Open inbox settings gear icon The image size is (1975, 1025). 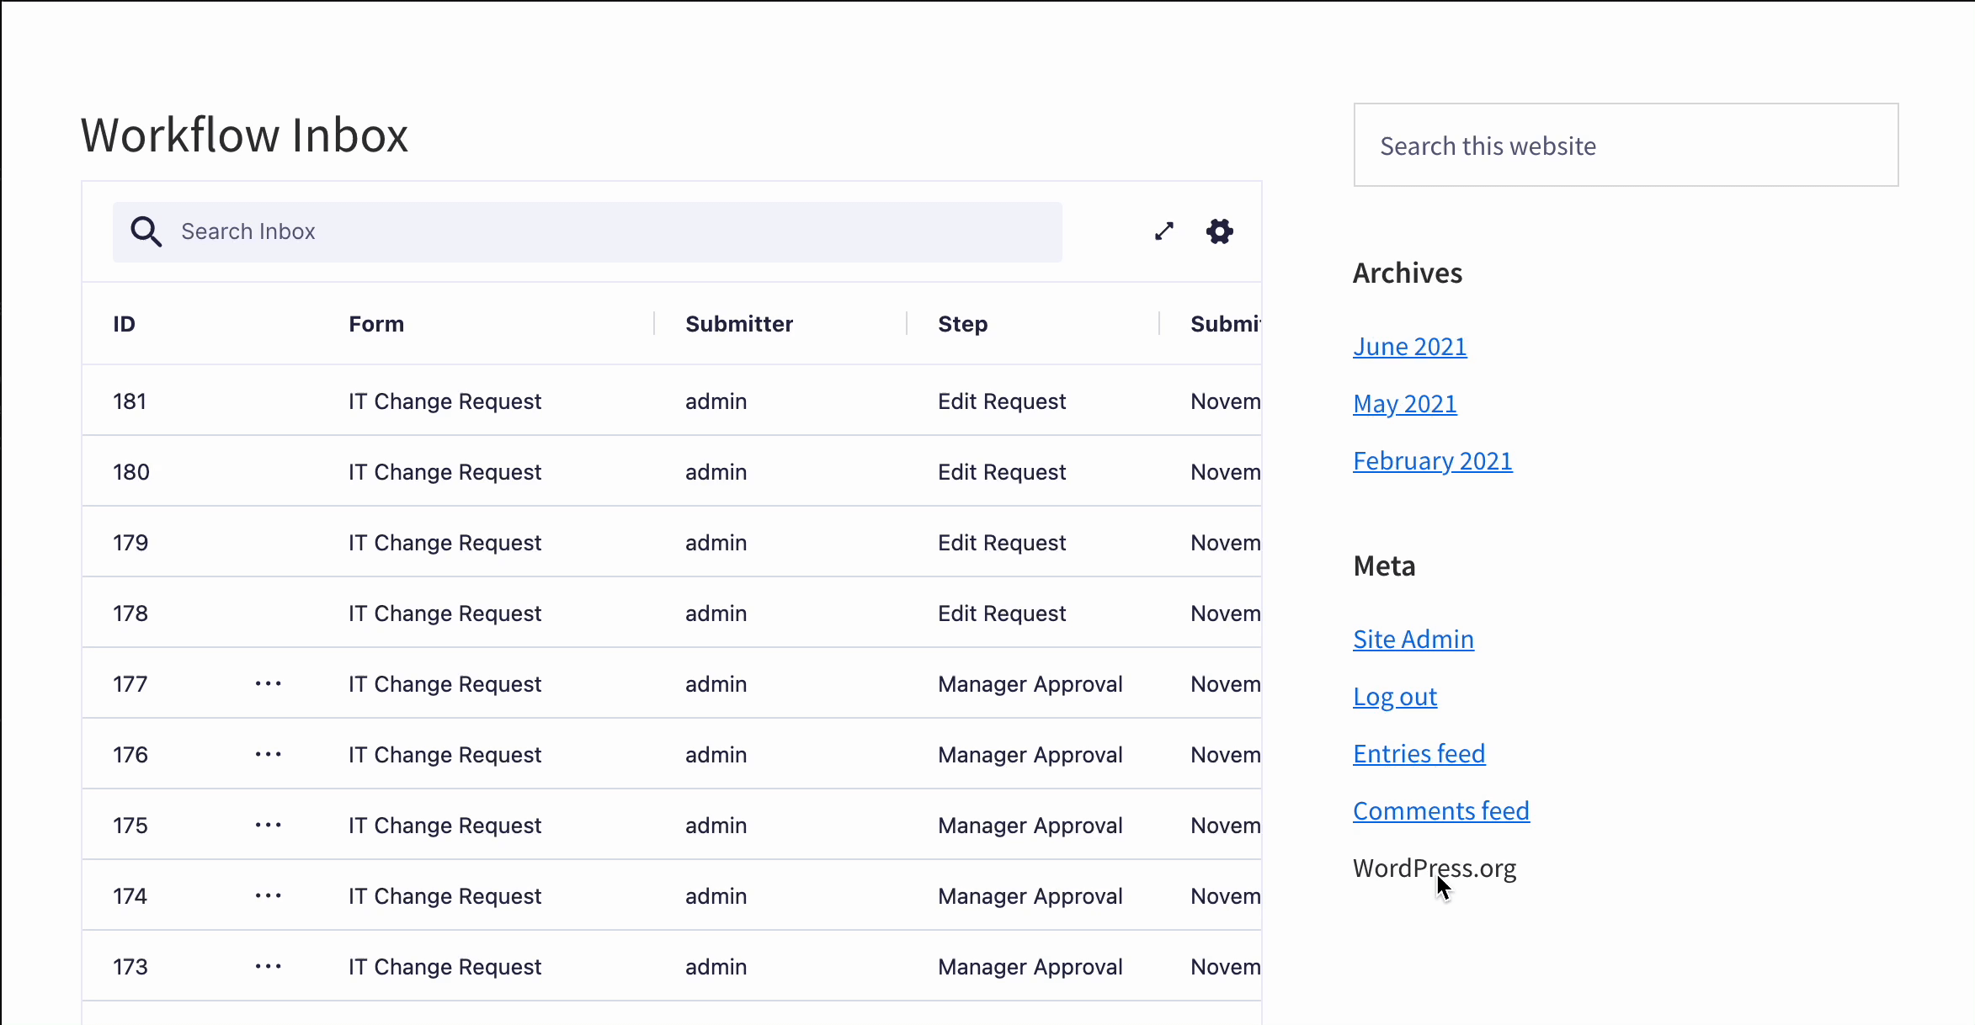(1219, 231)
